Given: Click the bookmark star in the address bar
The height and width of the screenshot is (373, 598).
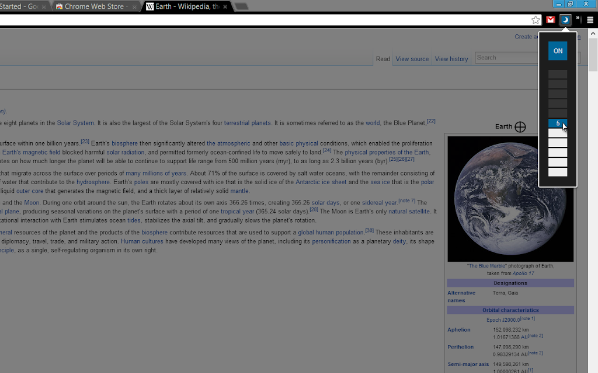Looking at the screenshot, I should pyautogui.click(x=536, y=20).
